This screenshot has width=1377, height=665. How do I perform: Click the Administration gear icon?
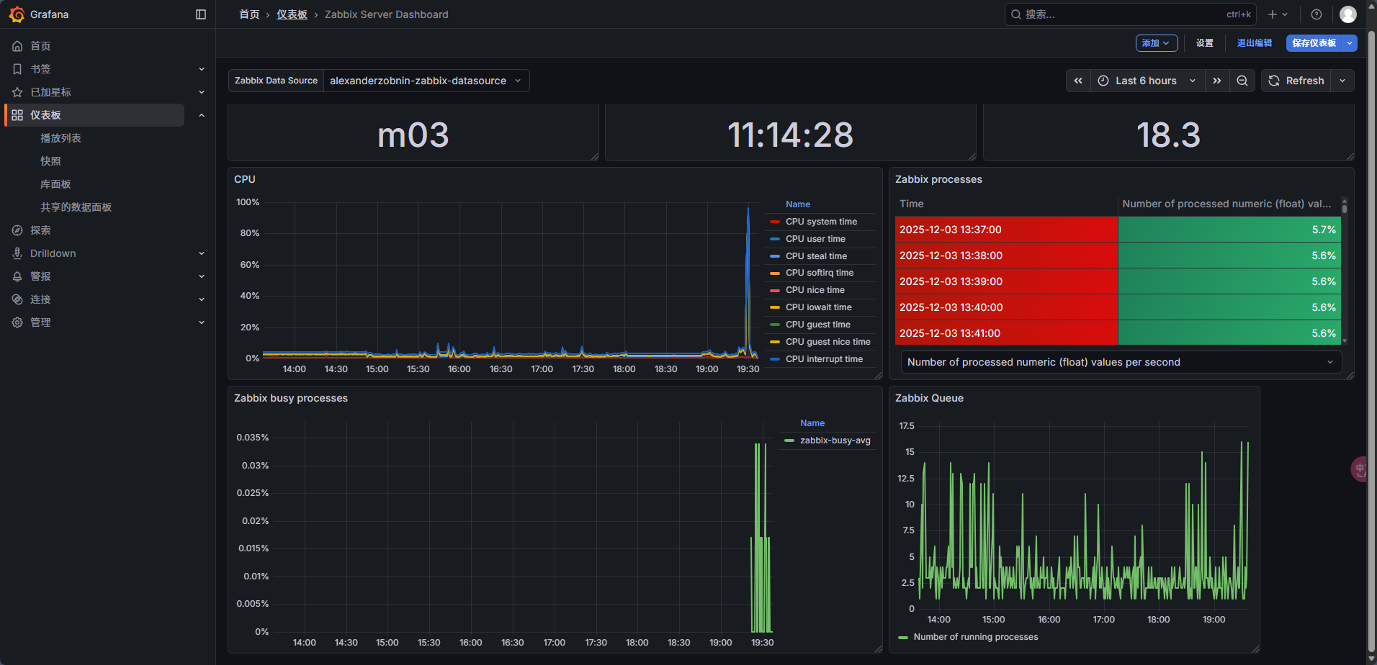pos(17,322)
